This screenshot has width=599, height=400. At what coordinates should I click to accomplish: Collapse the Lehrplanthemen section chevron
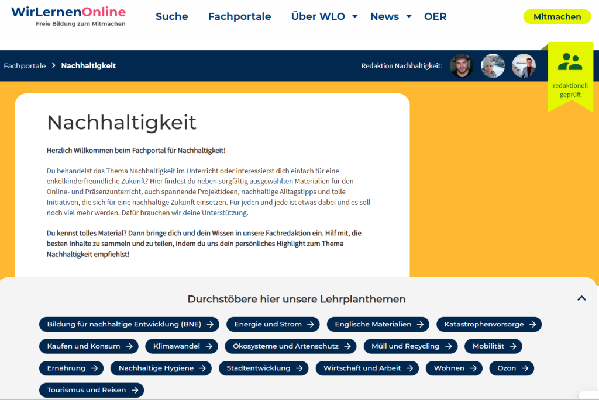(581, 298)
